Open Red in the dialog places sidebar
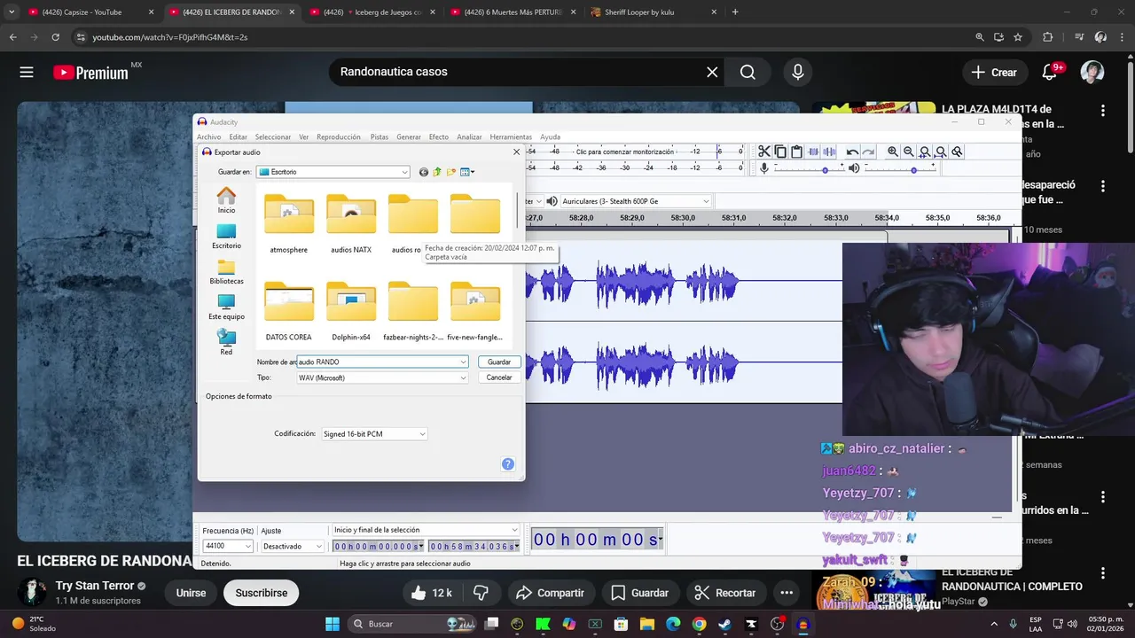The height and width of the screenshot is (638, 1135). pos(226,342)
